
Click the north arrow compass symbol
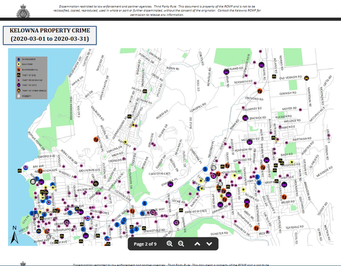click(14, 235)
